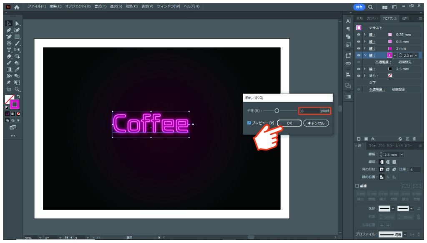Viewport: 427px width, 243px height.
Task: Select the Free Transform tool
Action: [x=17, y=83]
